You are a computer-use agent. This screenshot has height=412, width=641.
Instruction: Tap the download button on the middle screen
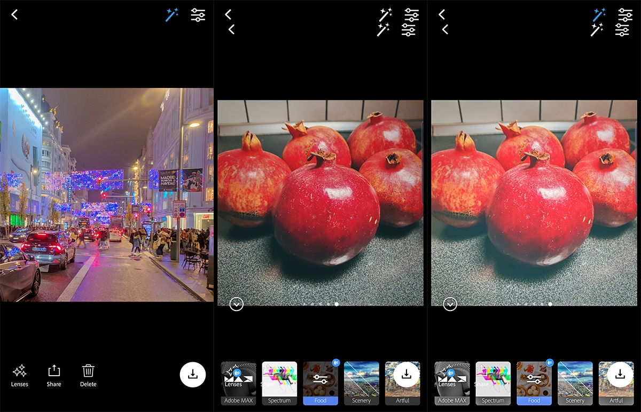407,374
